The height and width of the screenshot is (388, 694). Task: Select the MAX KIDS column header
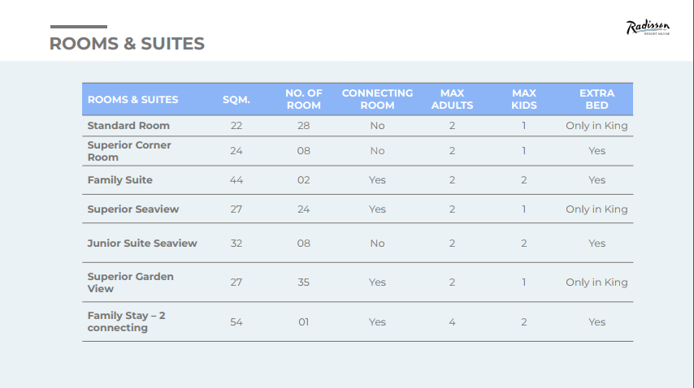[x=523, y=99]
